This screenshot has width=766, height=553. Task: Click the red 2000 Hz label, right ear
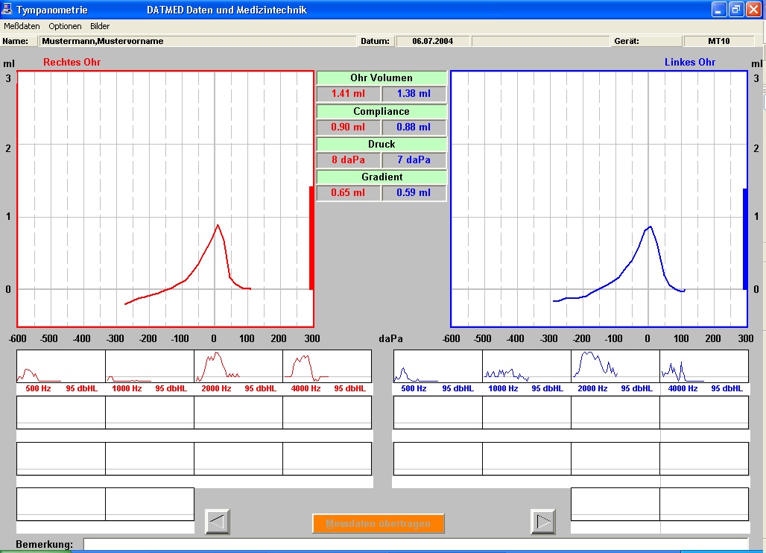pyautogui.click(x=216, y=389)
